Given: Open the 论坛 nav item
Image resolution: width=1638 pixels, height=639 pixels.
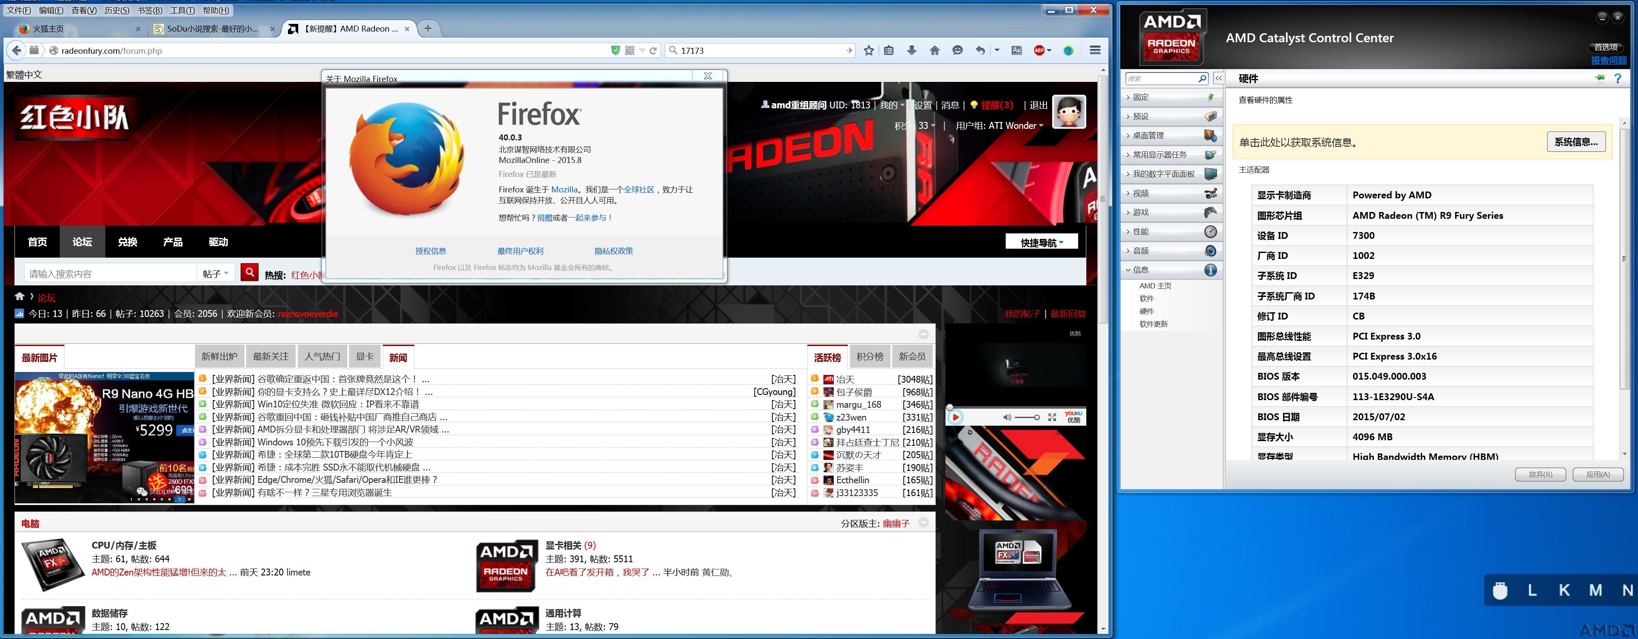Looking at the screenshot, I should 82,241.
